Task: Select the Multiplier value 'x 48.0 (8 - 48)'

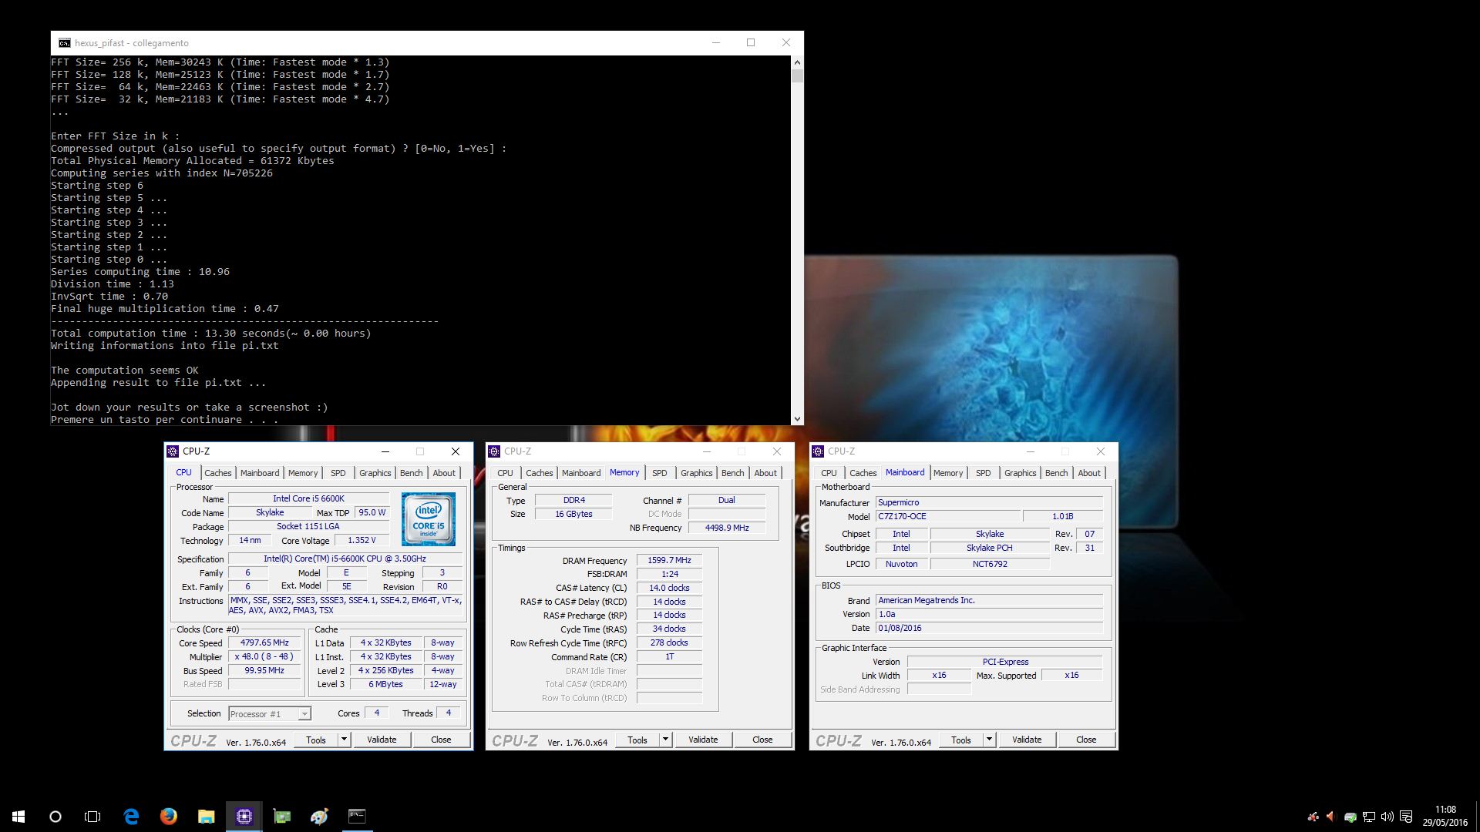Action: coord(264,656)
